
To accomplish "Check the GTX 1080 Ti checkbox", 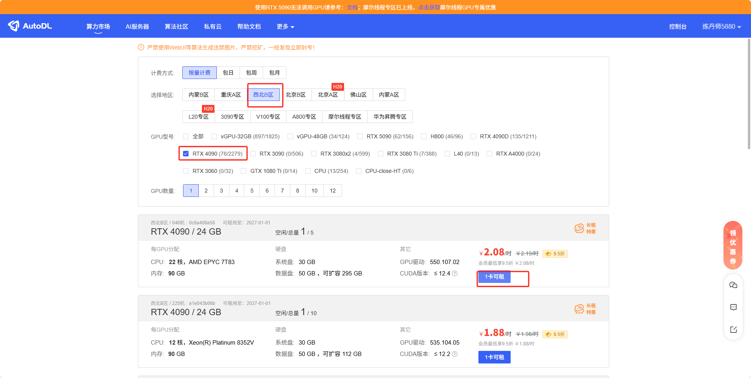I will tap(244, 171).
